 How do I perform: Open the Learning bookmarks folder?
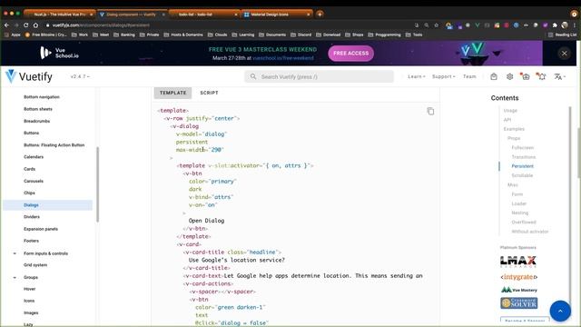[243, 35]
